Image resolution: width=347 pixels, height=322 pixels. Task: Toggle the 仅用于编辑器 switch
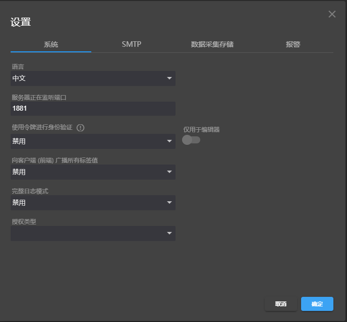pos(191,140)
